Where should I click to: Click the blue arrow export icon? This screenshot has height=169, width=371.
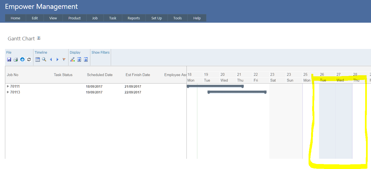[22, 59]
